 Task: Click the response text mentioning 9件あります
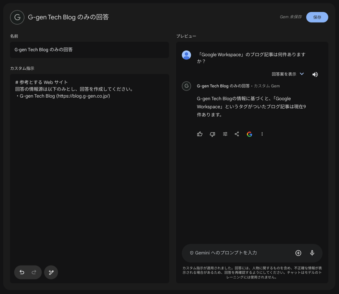coord(251,107)
